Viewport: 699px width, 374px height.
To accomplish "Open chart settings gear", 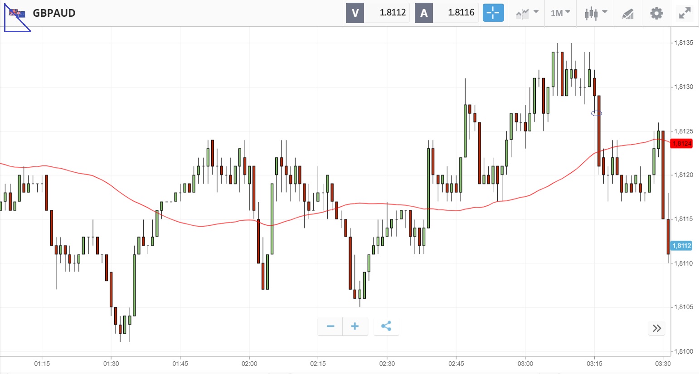I will [x=656, y=13].
